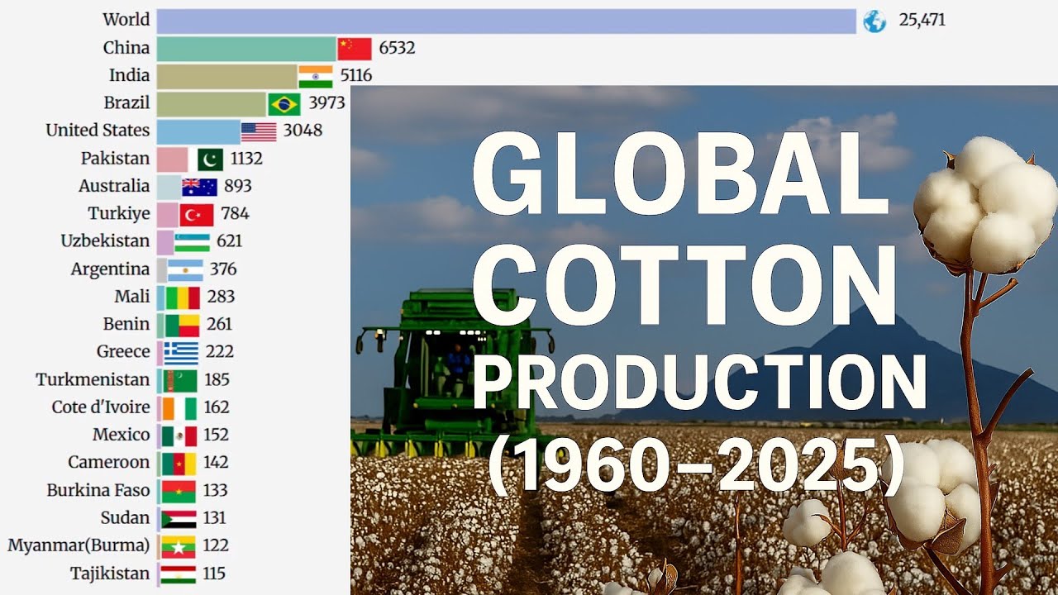Click the Brazil country label
Screen dimensions: 1058x595
coord(126,103)
